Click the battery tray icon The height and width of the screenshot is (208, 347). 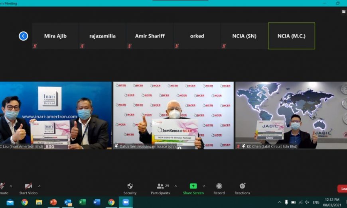(x=294, y=202)
